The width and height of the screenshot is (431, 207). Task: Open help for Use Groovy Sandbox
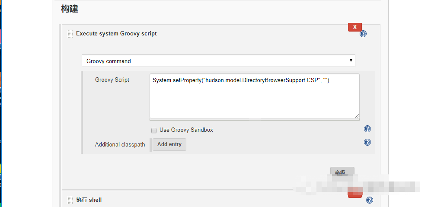(x=367, y=129)
